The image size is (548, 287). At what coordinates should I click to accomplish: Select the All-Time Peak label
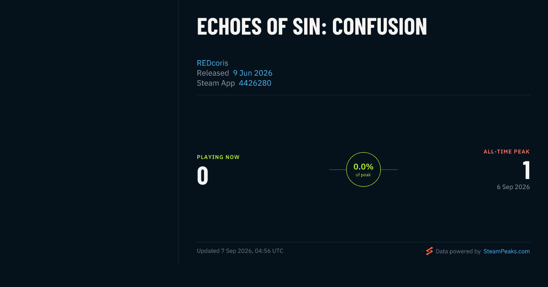(507, 152)
